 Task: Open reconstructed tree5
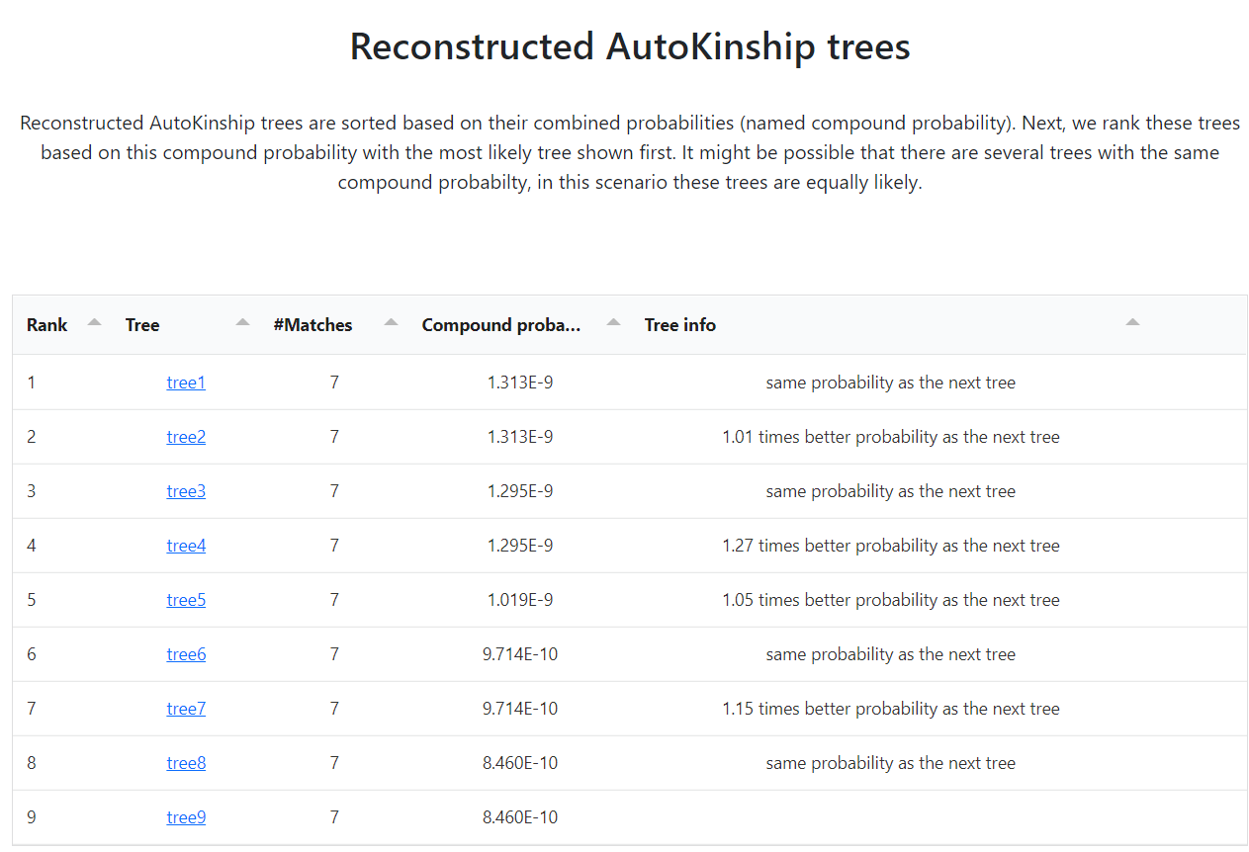[x=186, y=600]
